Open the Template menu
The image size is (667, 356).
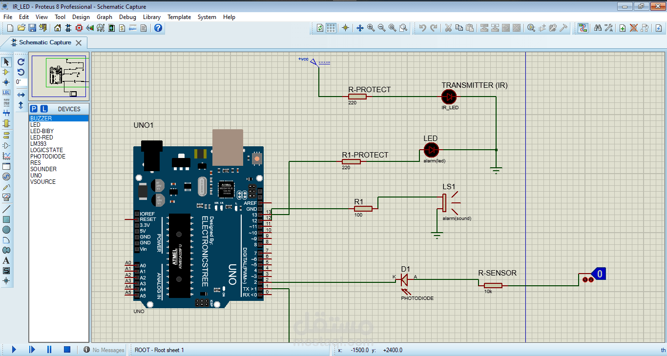179,17
